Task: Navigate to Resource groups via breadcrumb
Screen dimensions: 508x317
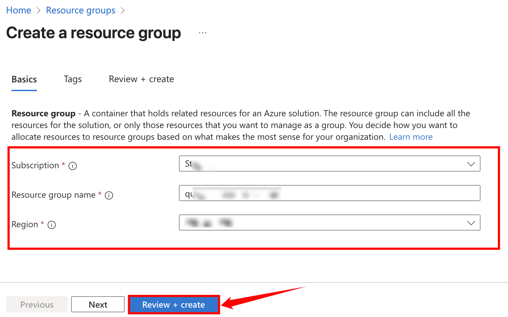Action: click(80, 10)
